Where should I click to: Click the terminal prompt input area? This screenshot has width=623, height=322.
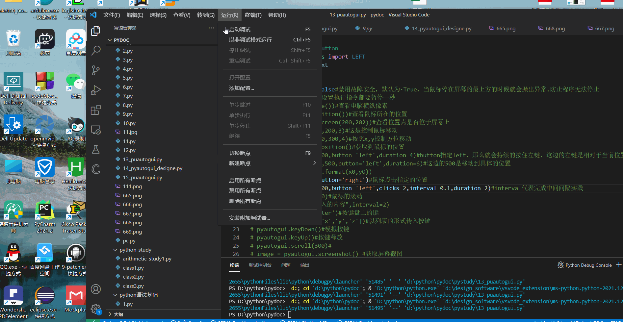point(290,315)
